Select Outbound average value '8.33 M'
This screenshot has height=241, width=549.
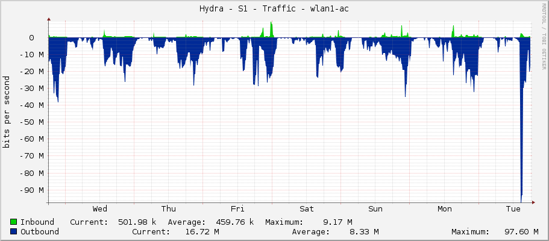pos(364,231)
